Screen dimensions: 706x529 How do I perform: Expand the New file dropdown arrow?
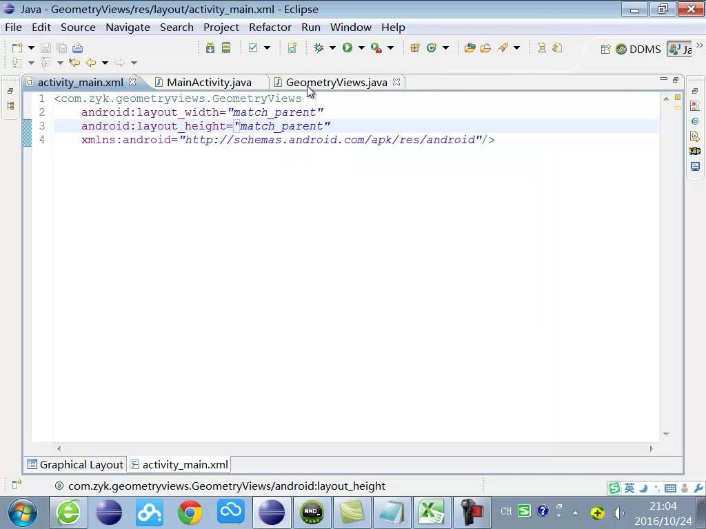coord(31,48)
